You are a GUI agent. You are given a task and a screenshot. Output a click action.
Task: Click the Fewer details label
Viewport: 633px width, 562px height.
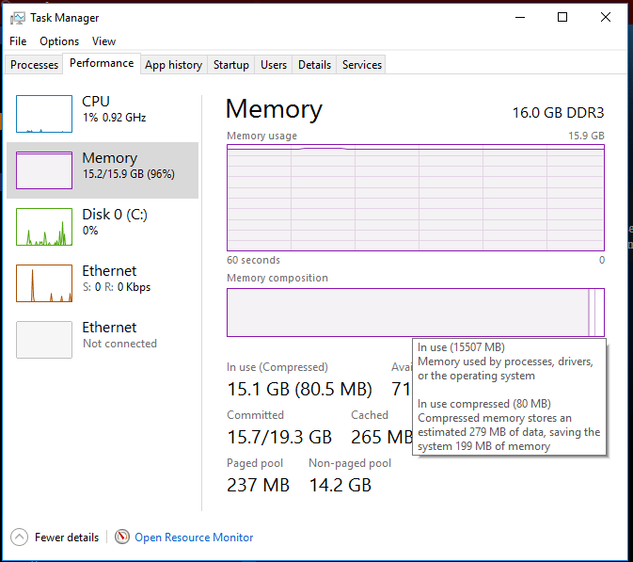(67, 538)
